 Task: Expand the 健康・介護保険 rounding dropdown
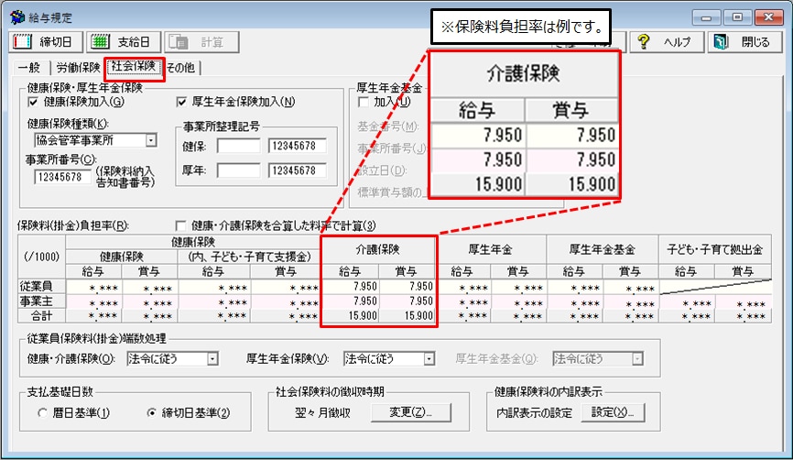[212, 359]
